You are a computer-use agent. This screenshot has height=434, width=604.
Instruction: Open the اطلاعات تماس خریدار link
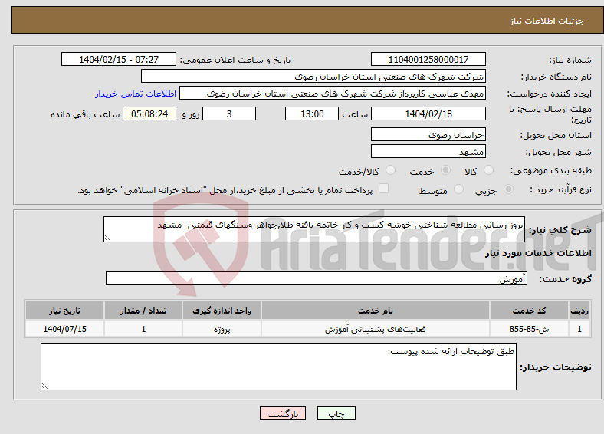pos(136,94)
